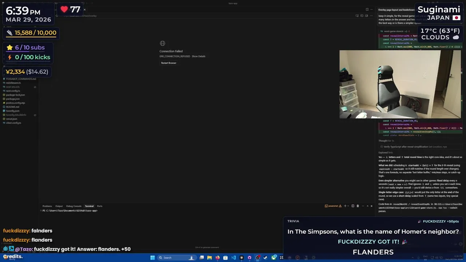The width and height of the screenshot is (466, 262).
Task: Expand the 'Thought for 1s' section
Action: click(386, 141)
